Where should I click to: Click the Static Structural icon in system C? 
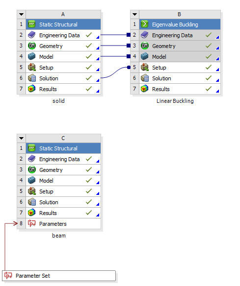click(32, 148)
